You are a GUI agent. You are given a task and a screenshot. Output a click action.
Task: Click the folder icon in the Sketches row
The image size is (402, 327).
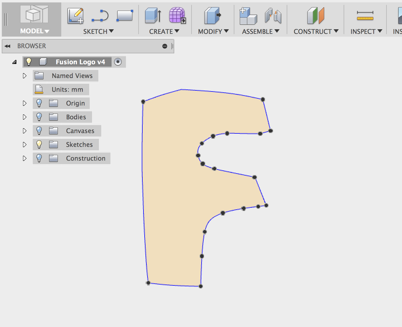[x=53, y=144]
